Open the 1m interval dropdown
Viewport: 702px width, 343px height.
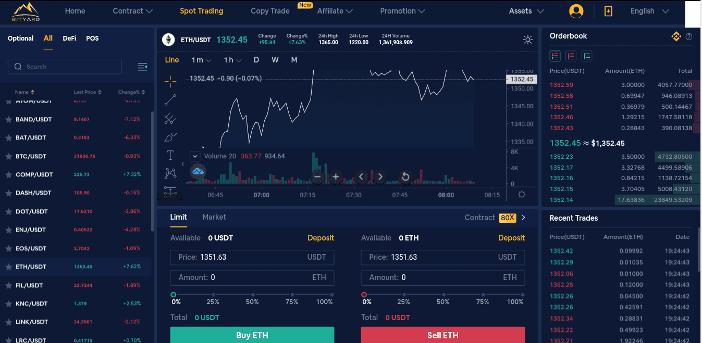[201, 60]
